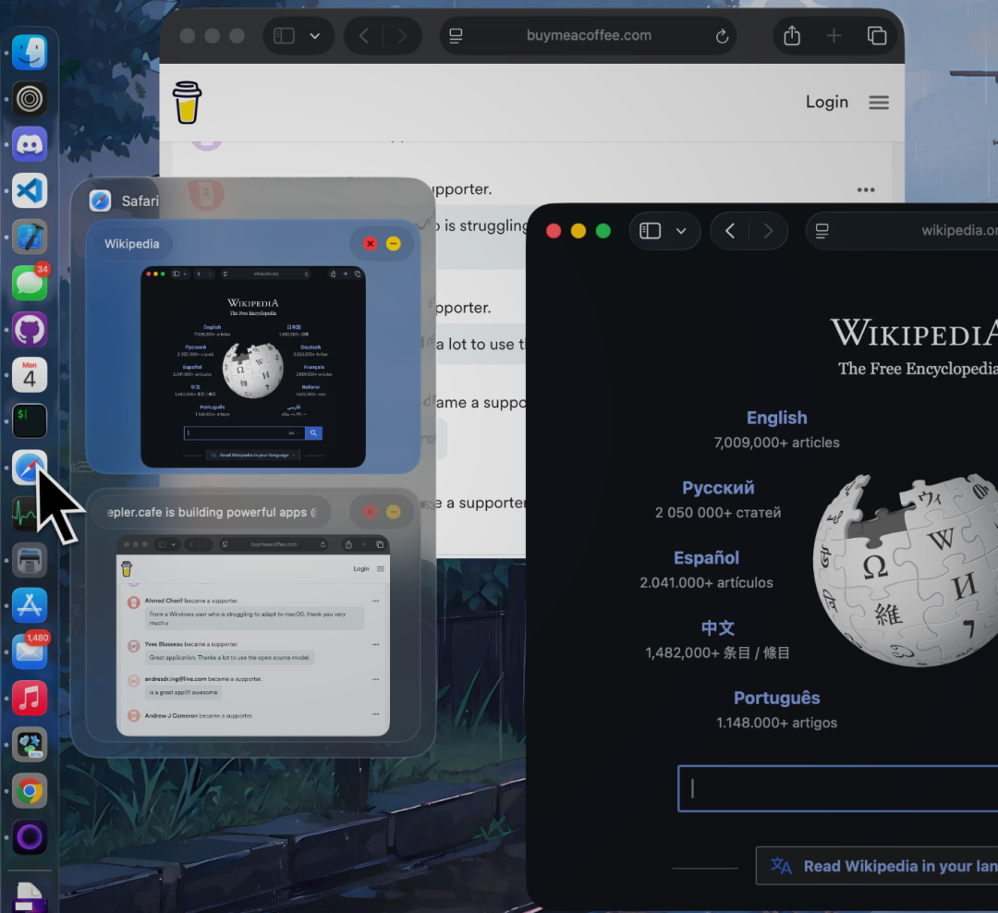The image size is (998, 913).
Task: Minimize Wikipedia preview with yellow button
Action: 394,243
